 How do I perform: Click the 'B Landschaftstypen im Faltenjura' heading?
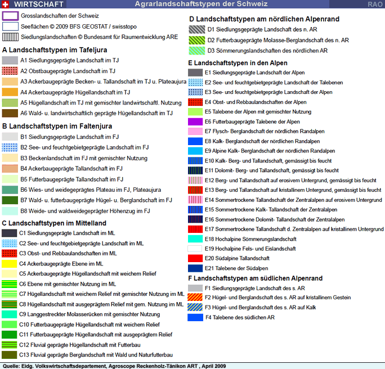pos(57,126)
